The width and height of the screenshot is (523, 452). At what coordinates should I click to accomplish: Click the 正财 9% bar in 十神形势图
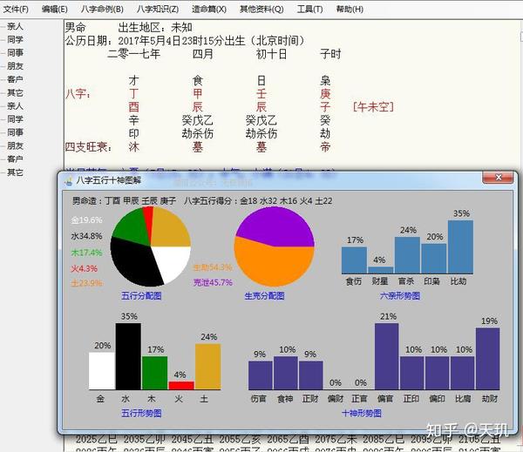click(311, 375)
